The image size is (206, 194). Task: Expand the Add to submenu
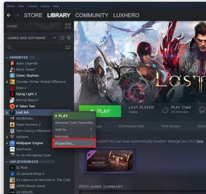click(74, 130)
